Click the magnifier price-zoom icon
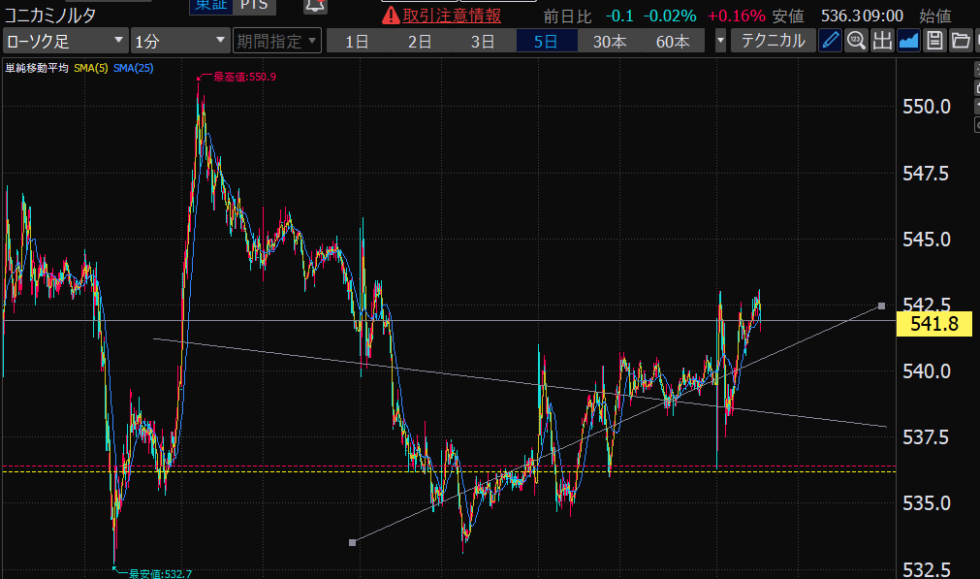Screen dimensions: 980x579 coord(857,40)
